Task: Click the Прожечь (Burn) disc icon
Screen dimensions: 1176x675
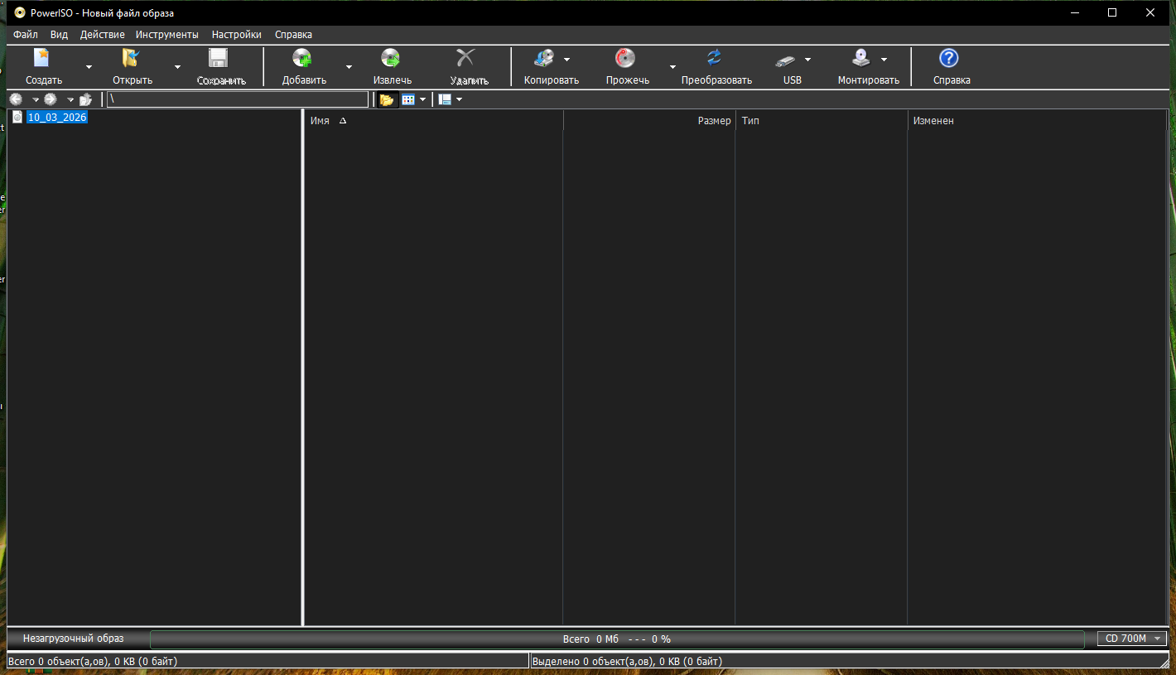Action: [x=625, y=59]
